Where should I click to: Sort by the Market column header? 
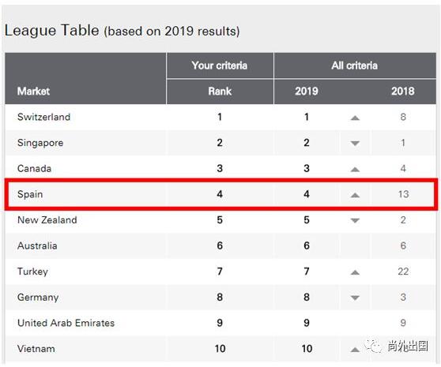pyautogui.click(x=33, y=92)
